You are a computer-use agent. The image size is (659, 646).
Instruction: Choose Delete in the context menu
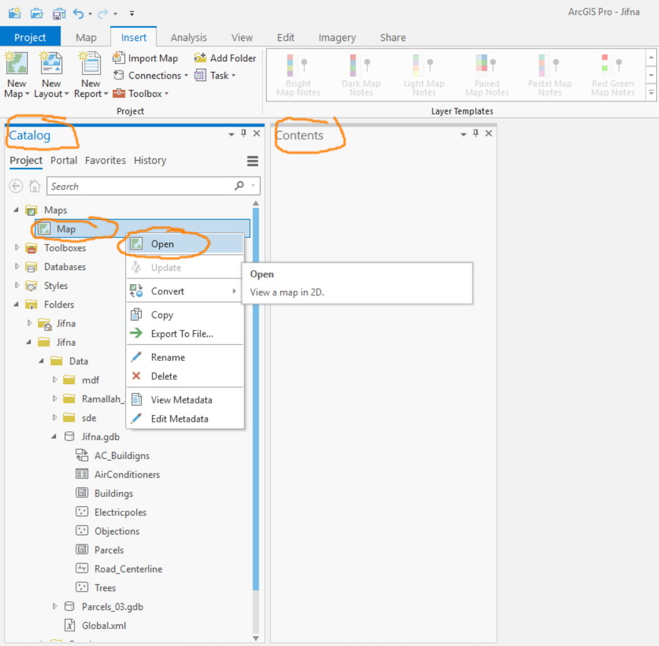coord(185,376)
